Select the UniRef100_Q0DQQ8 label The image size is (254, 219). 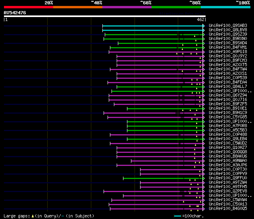tap(228, 152)
